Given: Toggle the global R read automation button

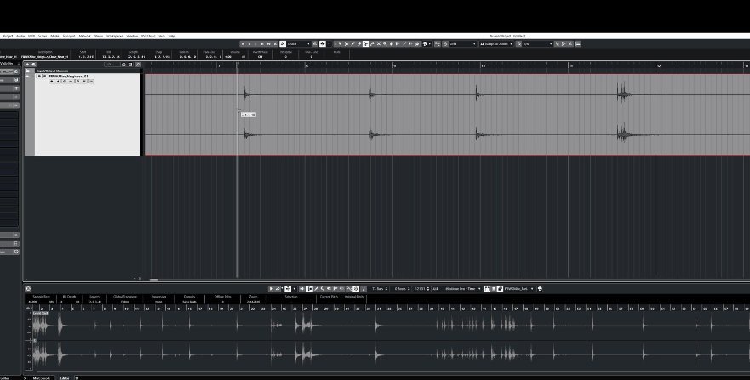Looking at the screenshot, I should coord(262,43).
